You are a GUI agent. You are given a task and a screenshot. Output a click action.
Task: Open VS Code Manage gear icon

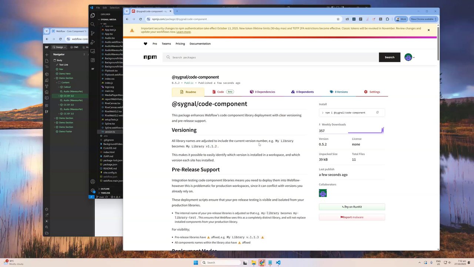pos(93,191)
